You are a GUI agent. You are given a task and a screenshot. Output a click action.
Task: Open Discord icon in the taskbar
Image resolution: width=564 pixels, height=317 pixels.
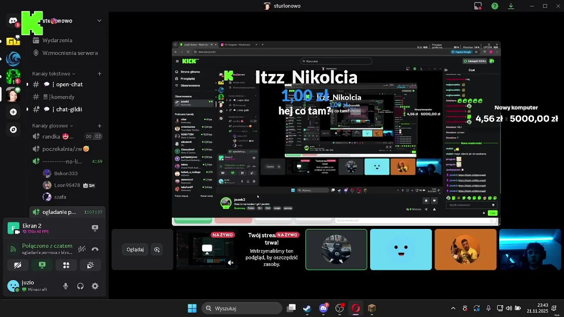pyautogui.click(x=323, y=308)
